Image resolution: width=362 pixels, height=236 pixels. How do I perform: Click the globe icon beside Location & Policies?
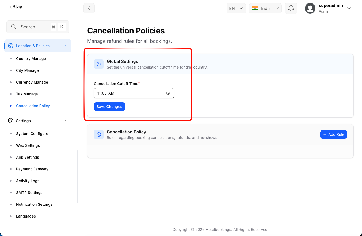11,46
